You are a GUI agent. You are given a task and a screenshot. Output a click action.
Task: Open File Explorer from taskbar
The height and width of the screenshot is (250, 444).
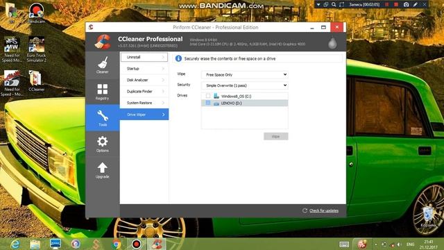[35, 244]
